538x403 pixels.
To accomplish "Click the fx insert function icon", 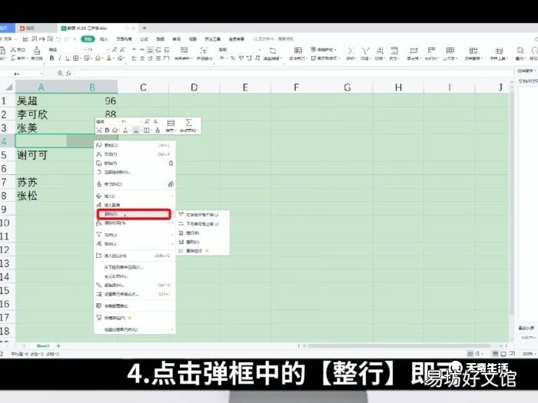I will tap(68, 74).
